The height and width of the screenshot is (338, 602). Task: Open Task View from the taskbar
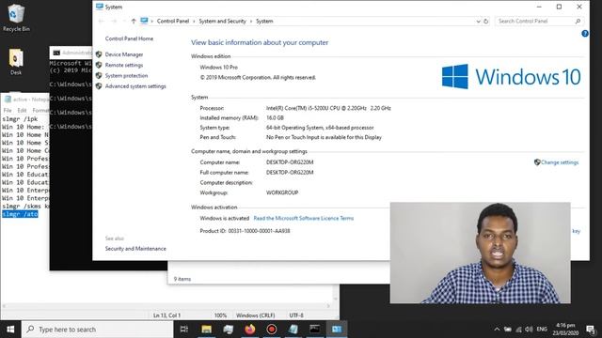[184, 330]
